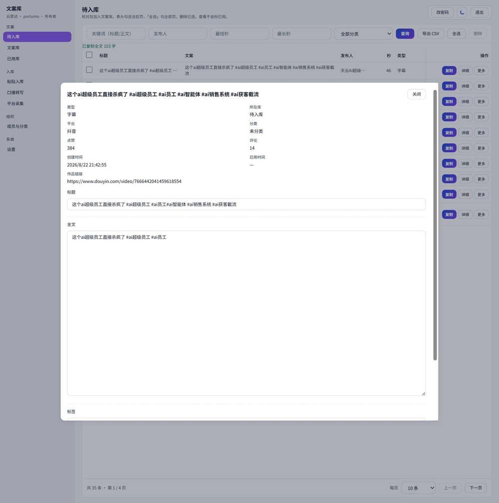Log out with the 退出 button
Screen dimensions: 499x503
coord(480,12)
